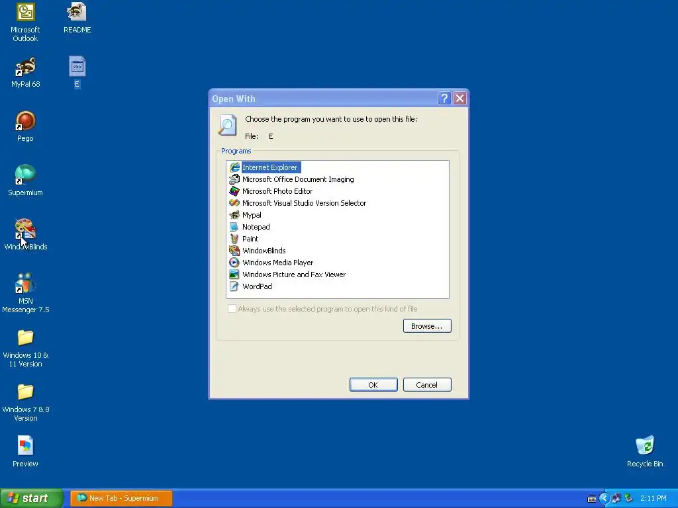Choose Microsoft Office Document Imaging entry
The width and height of the screenshot is (678, 508).
coord(298,179)
